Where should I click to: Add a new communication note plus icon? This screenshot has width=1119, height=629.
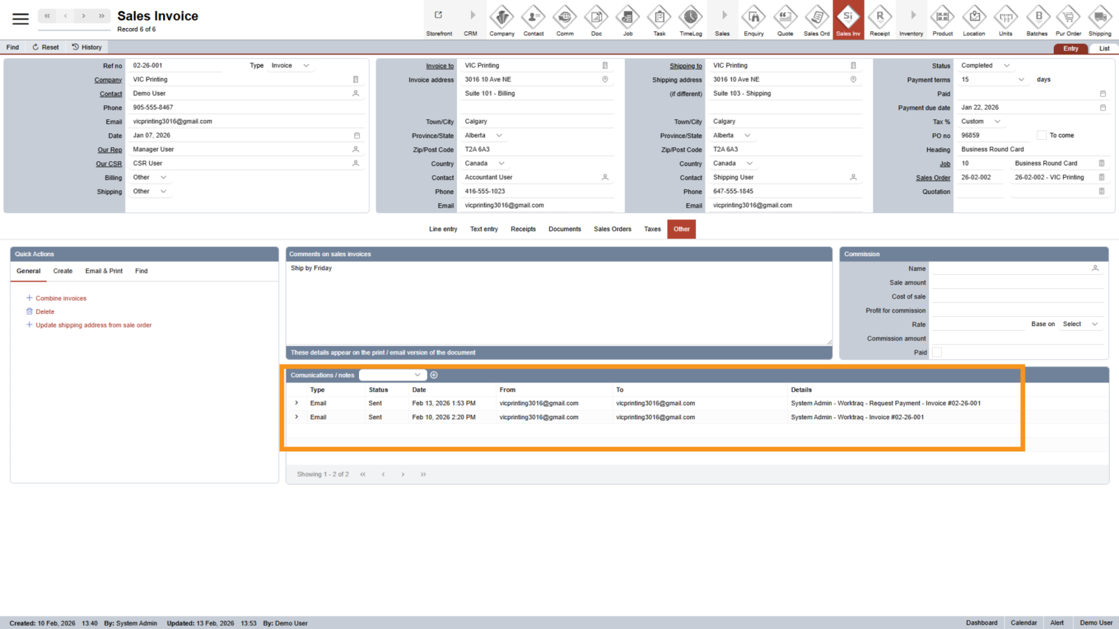[434, 375]
